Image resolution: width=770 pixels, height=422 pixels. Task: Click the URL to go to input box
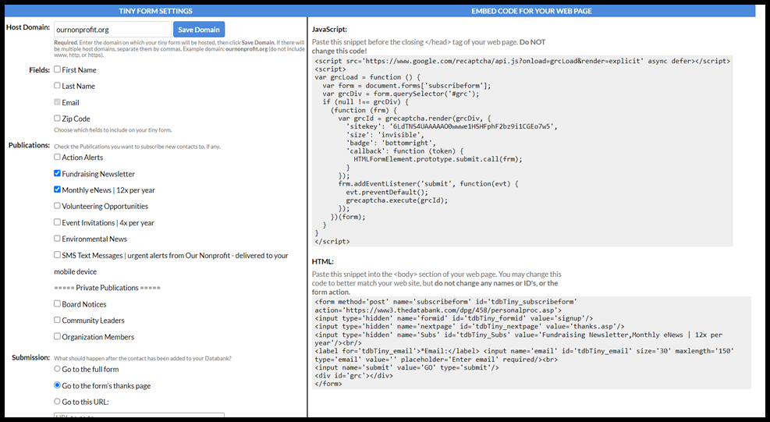(x=139, y=416)
